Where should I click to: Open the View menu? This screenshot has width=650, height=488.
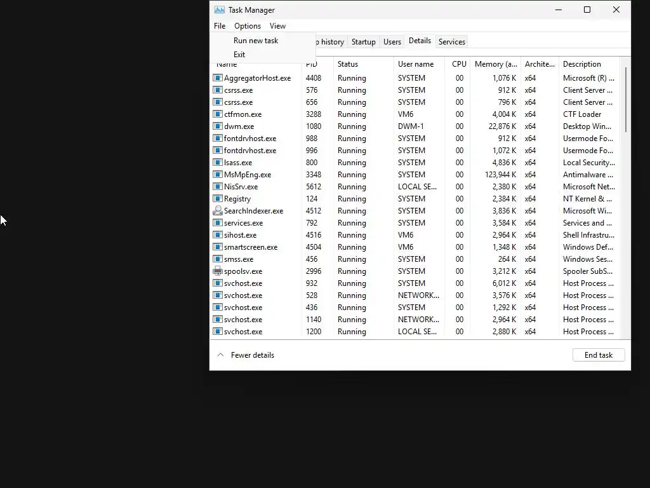click(277, 25)
